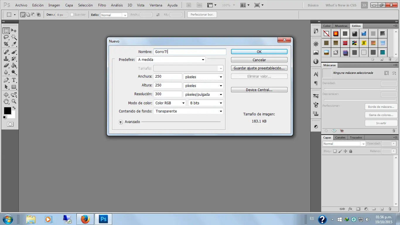Select the Type tool
Screen dimensions: 400x225
click(x=14, y=80)
